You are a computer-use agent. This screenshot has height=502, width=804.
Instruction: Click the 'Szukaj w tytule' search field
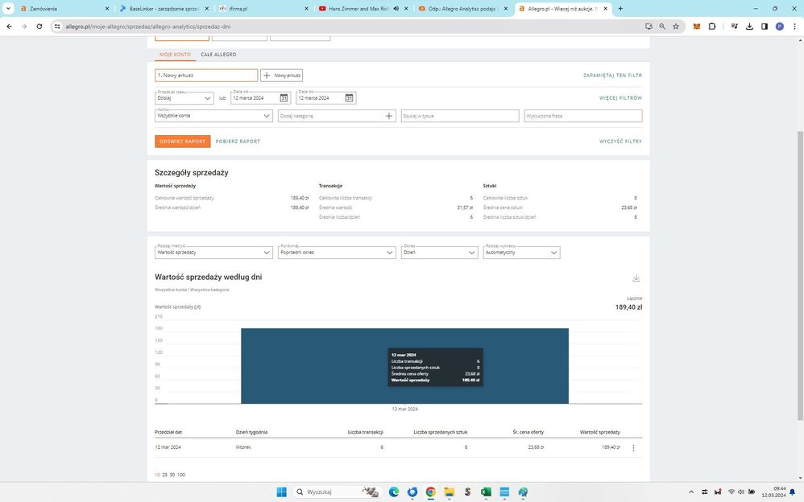point(459,116)
